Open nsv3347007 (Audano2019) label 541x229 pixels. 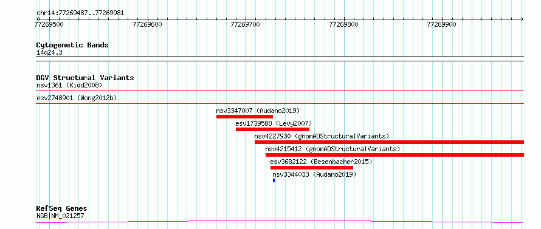(x=258, y=111)
